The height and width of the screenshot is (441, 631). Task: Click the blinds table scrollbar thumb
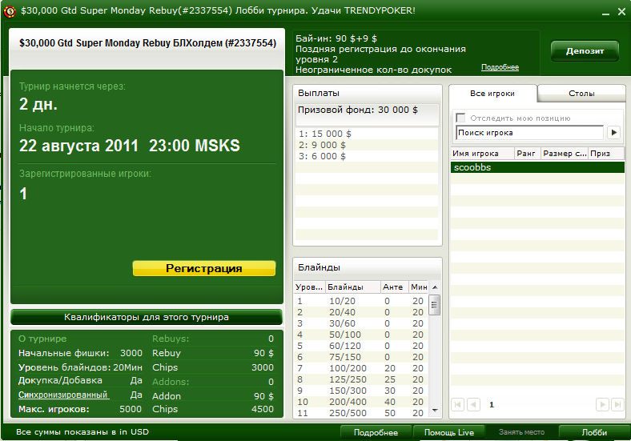435,305
